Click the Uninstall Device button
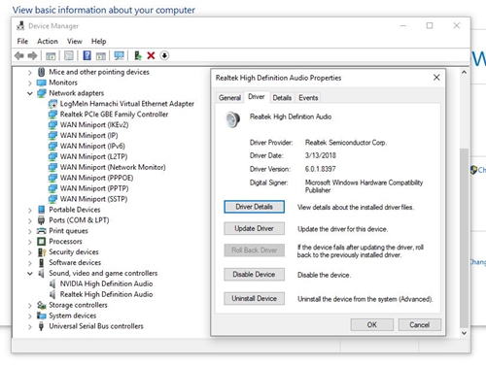Screen dimensions: 486x366 254,298
